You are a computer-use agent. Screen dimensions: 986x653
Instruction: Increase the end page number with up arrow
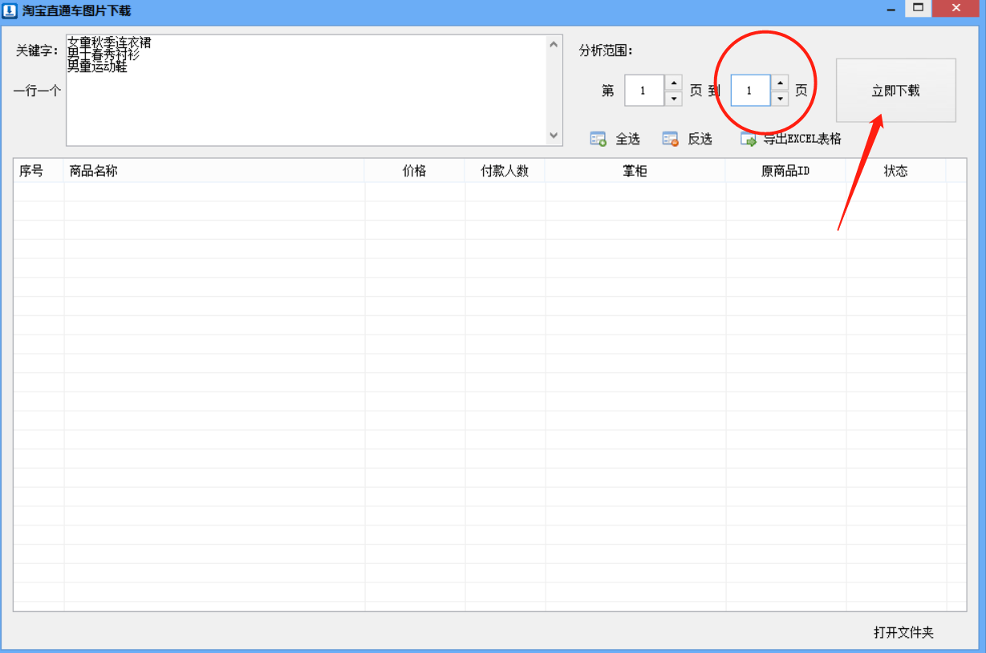[779, 83]
